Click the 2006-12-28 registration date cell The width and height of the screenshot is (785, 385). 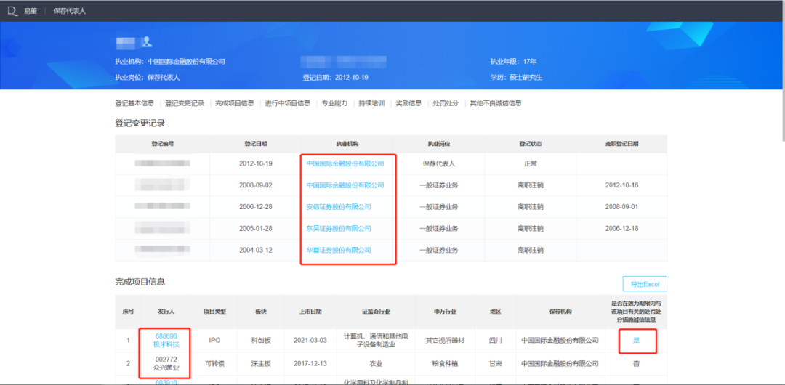(x=255, y=207)
